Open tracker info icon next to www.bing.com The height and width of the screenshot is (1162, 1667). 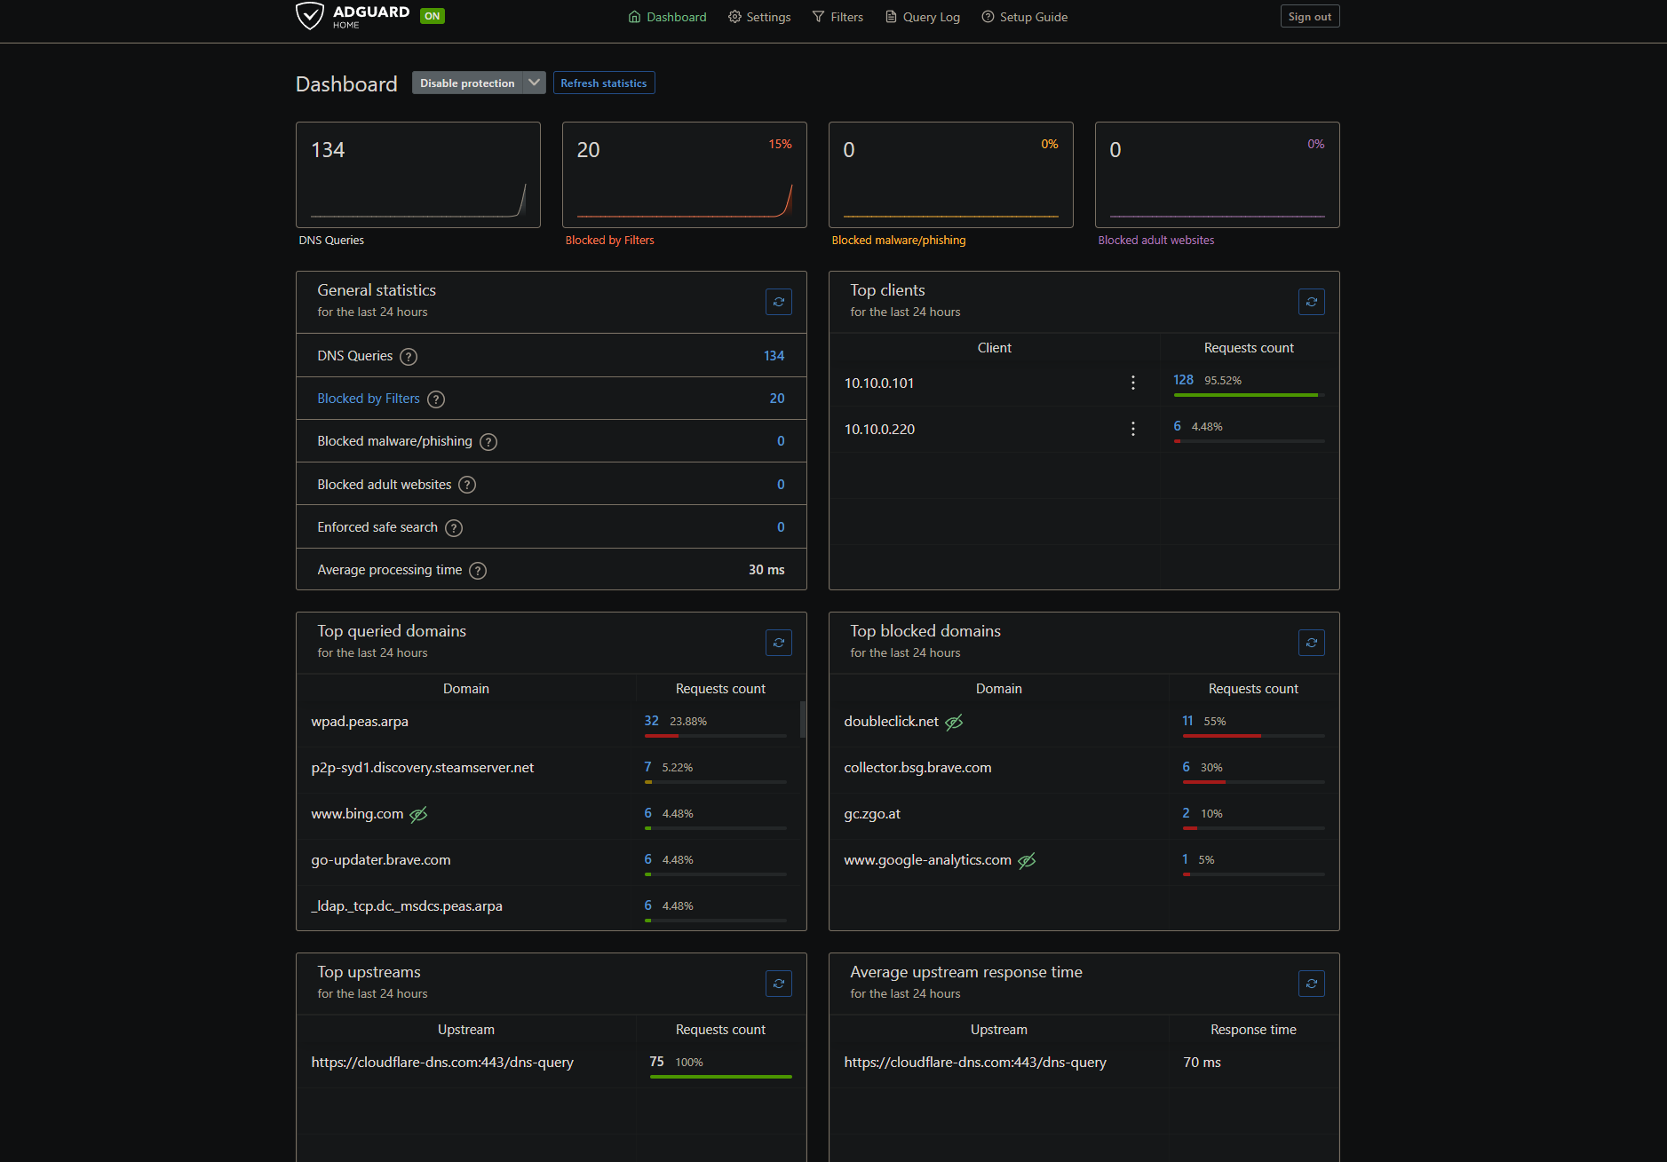(418, 814)
